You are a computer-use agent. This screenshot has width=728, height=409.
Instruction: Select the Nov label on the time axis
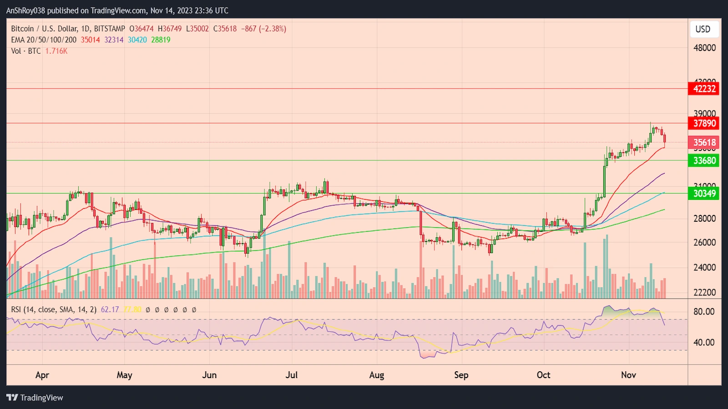coord(628,375)
